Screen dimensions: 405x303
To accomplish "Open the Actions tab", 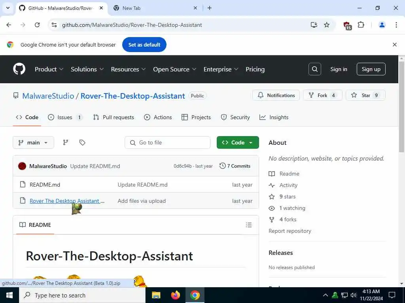I will point(158,117).
